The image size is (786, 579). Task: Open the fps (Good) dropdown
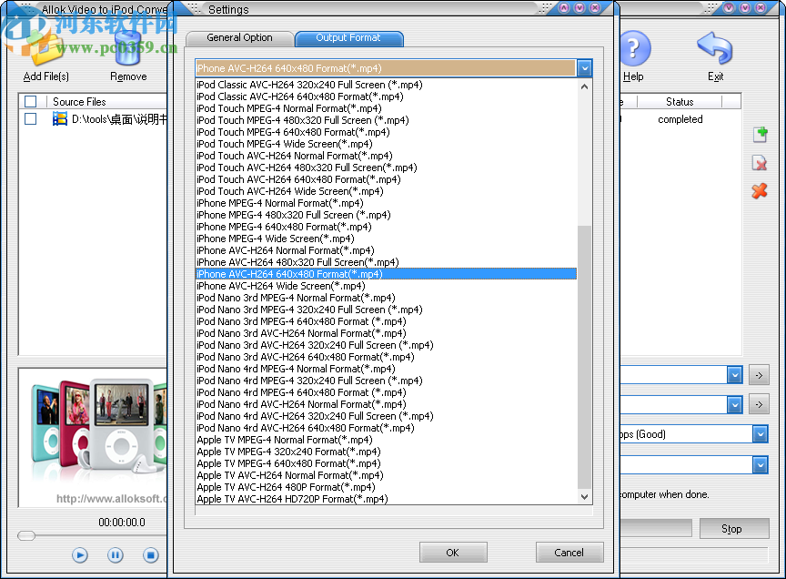click(759, 434)
